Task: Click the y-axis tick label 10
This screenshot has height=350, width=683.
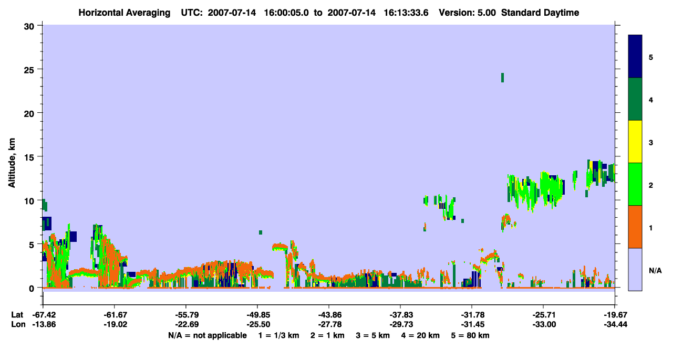Action: 30,200
